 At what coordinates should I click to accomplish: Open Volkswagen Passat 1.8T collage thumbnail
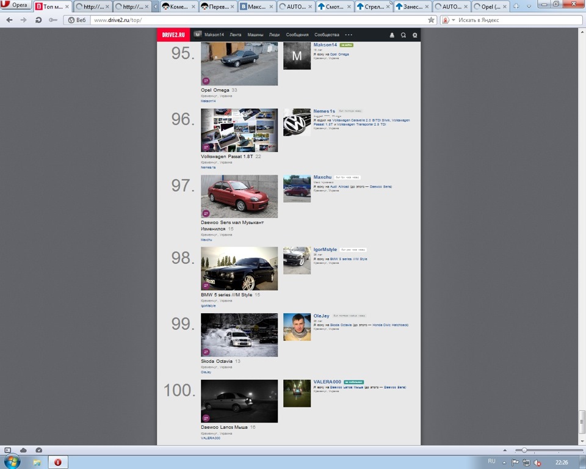click(x=239, y=130)
